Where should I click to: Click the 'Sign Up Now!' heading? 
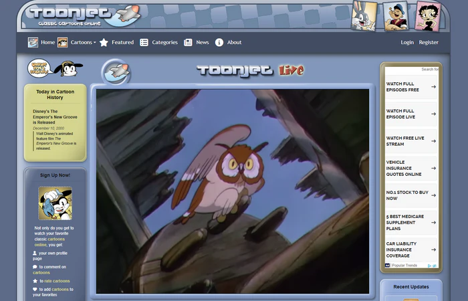tap(55, 175)
